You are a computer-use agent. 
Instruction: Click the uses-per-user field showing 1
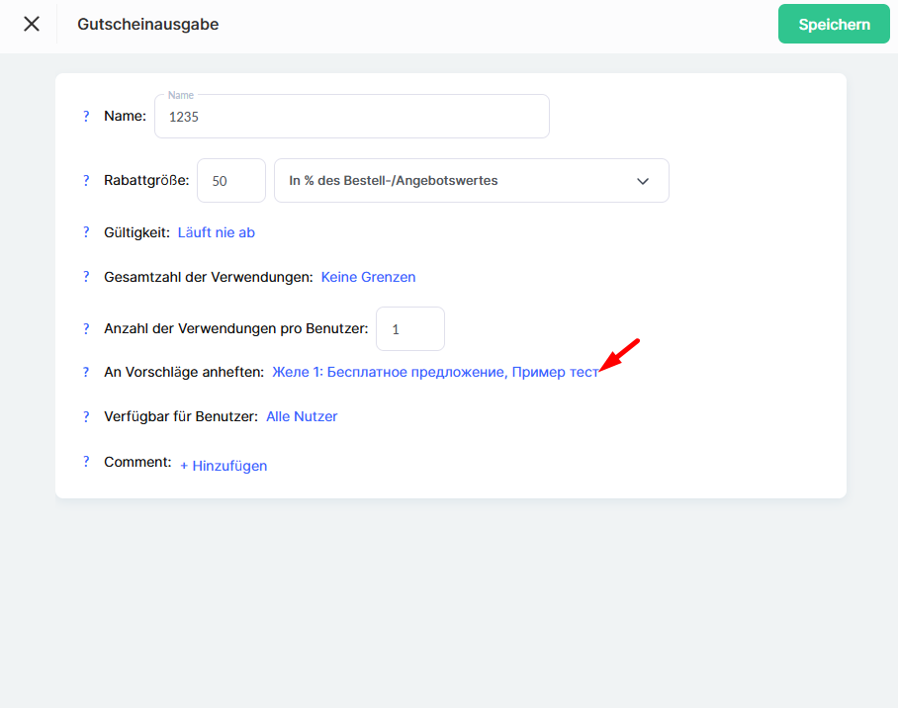[x=409, y=329]
